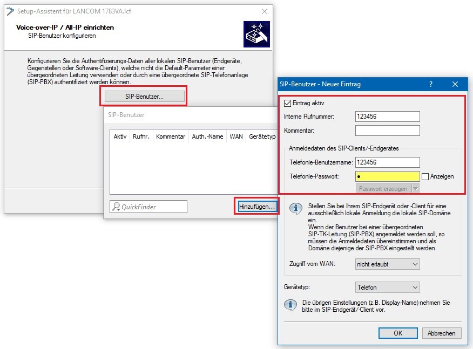Image resolution: width=473 pixels, height=349 pixels.
Task: Close the Setup-Assistent window
Action: click(x=263, y=11)
